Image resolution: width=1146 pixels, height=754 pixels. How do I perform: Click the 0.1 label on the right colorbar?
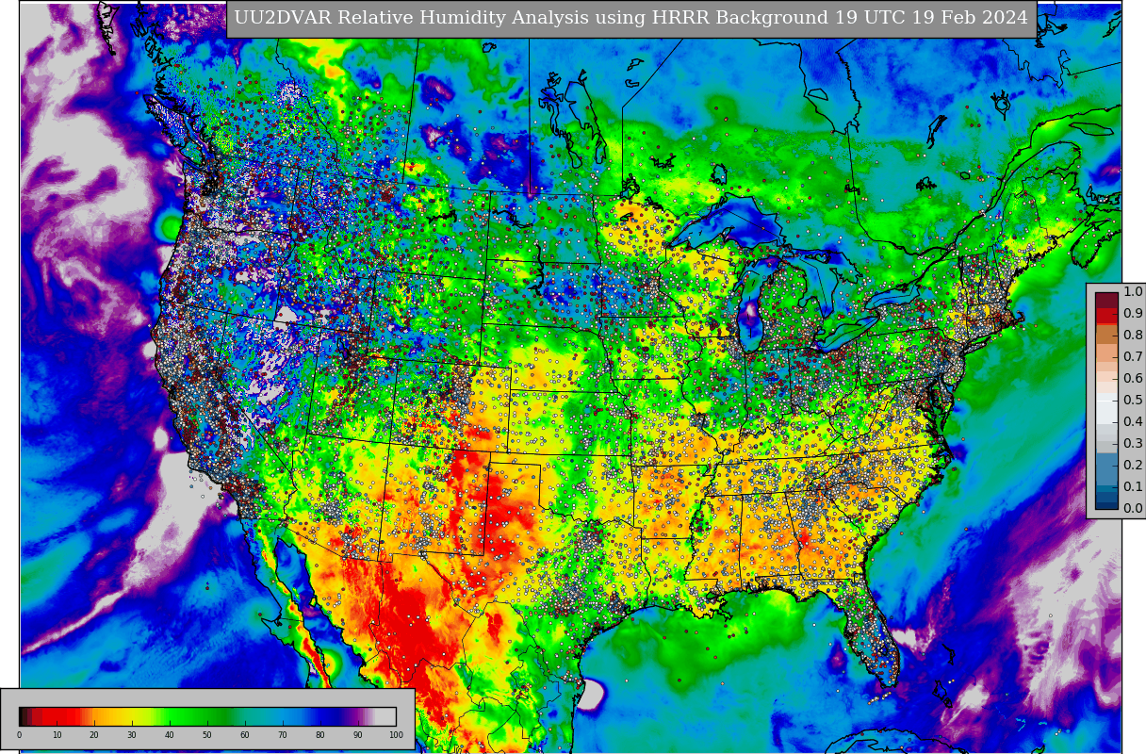1133,487
